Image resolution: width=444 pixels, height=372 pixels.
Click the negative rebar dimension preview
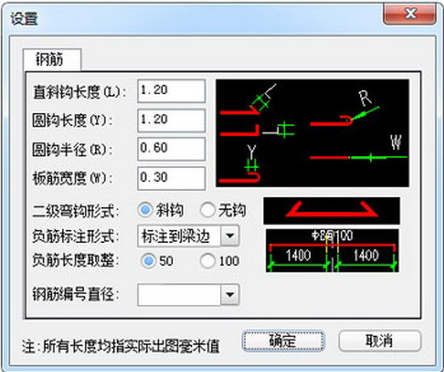pyautogui.click(x=332, y=251)
